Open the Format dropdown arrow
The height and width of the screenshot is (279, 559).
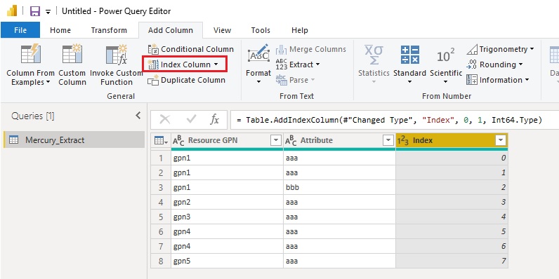(258, 82)
